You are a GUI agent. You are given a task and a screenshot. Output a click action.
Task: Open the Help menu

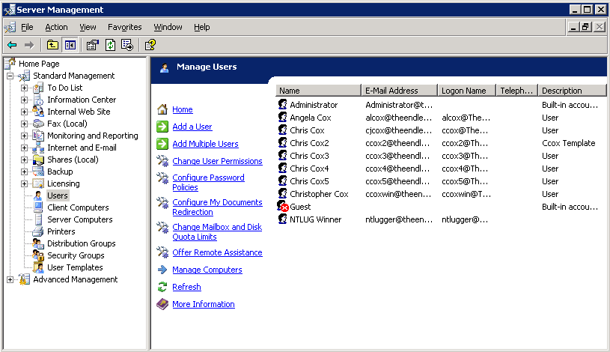202,27
